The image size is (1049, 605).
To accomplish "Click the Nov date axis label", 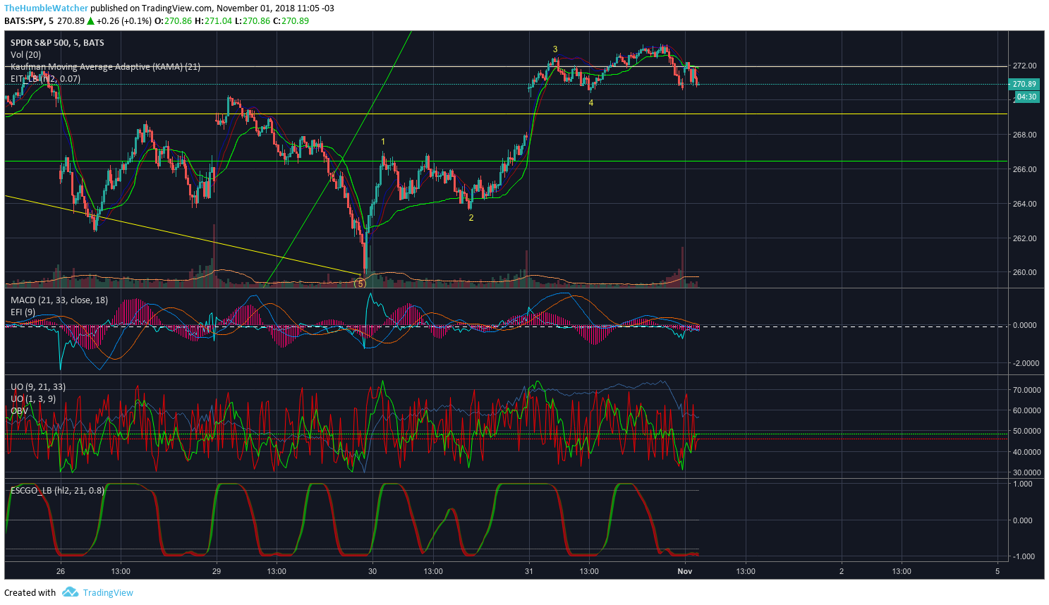I will [685, 572].
